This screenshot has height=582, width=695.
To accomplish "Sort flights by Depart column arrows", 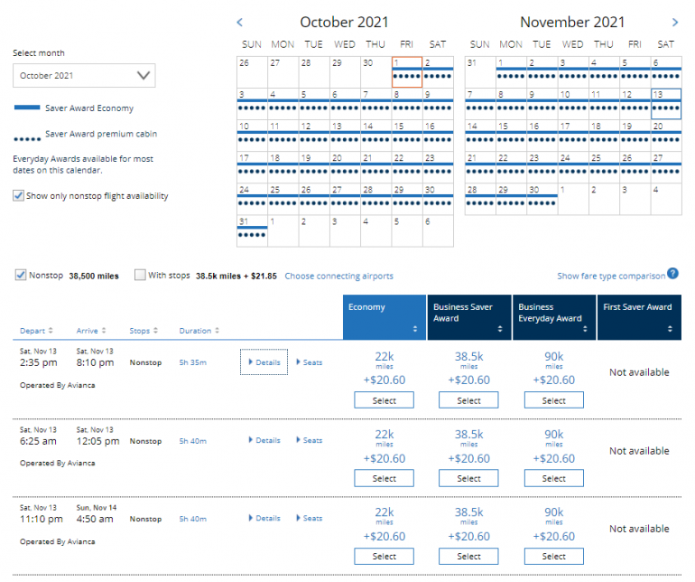I will [x=52, y=331].
